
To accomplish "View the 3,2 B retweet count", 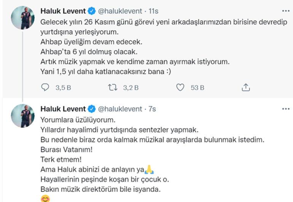I will (x=131, y=88).
